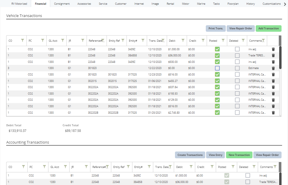
Task: Filter Vehicle Transactions by PC column
Action: (x=43, y=41)
